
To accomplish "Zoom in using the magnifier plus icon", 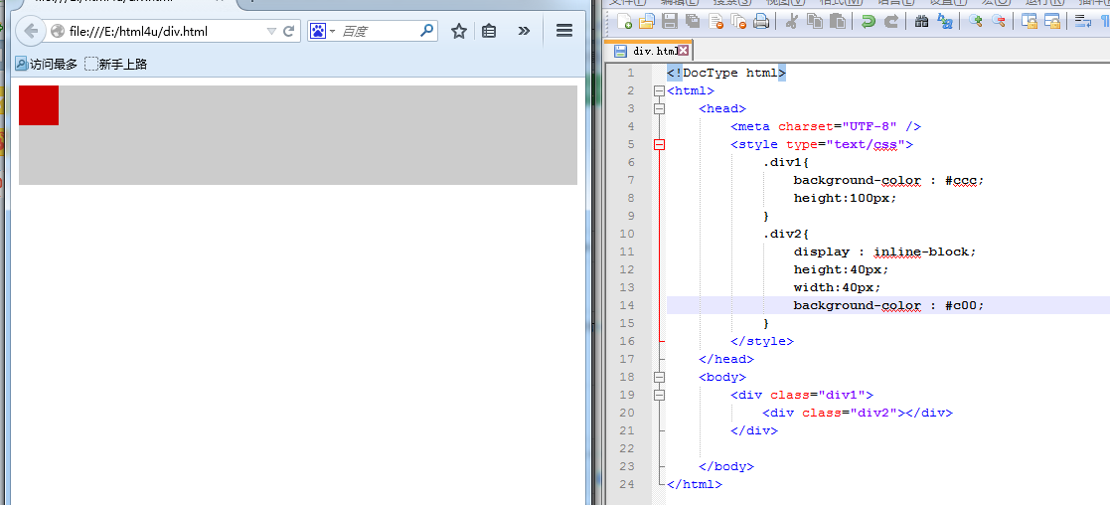I will coord(976,21).
